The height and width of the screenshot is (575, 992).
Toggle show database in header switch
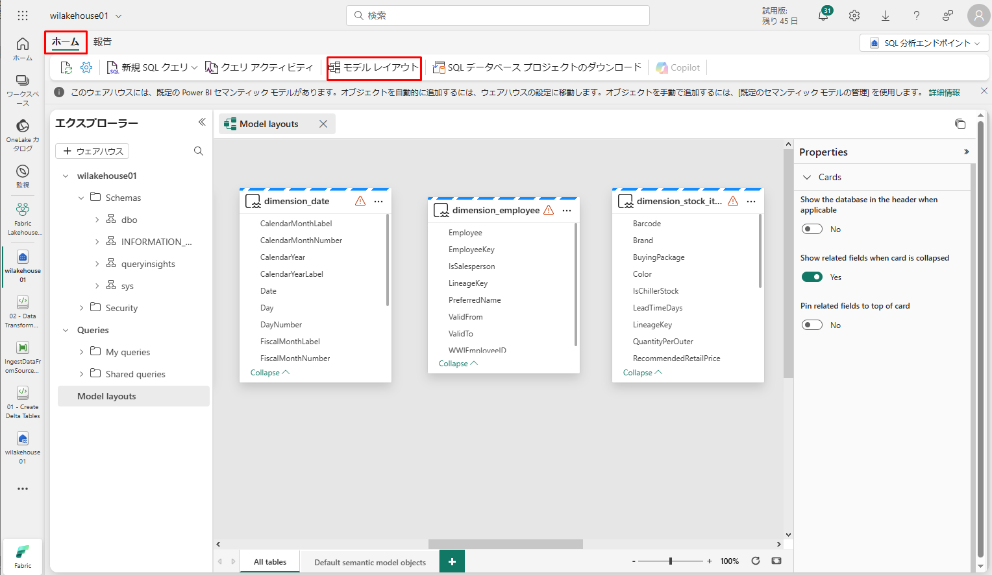(x=812, y=229)
